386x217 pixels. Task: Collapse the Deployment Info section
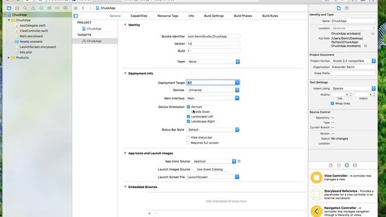(x=125, y=74)
